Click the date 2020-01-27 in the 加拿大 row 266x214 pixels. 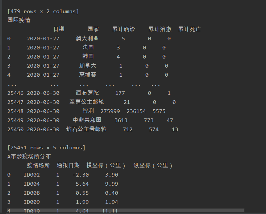(x=43, y=66)
